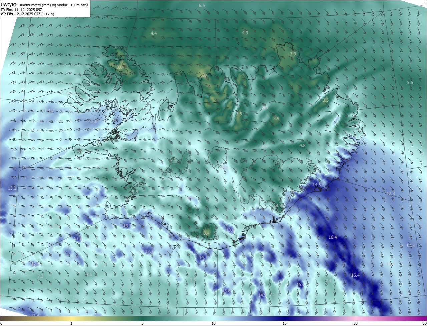Click the 14.3 value label on the map
This screenshot has height=326, width=427.
pyautogui.click(x=203, y=258)
